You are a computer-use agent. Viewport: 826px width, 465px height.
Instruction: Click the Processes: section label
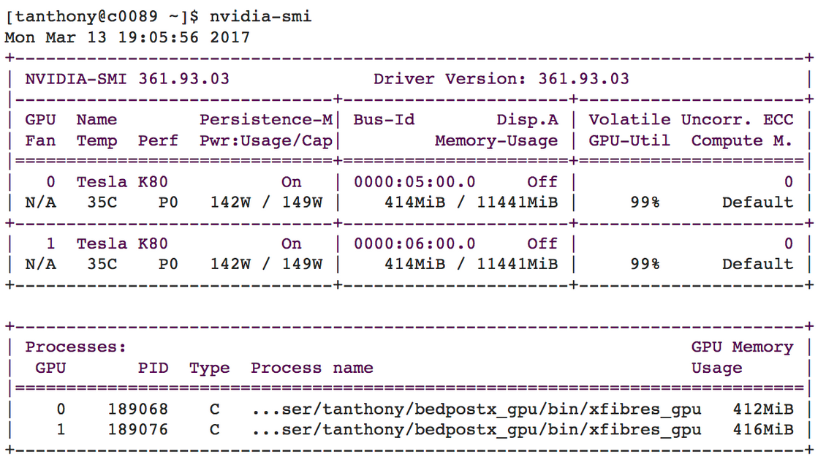pyautogui.click(x=76, y=347)
